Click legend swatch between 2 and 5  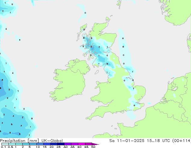[x=26, y=144]
